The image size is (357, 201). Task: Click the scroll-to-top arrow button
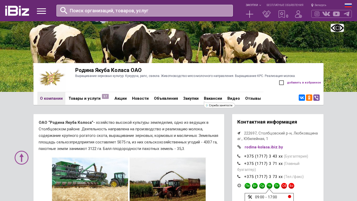point(21,158)
